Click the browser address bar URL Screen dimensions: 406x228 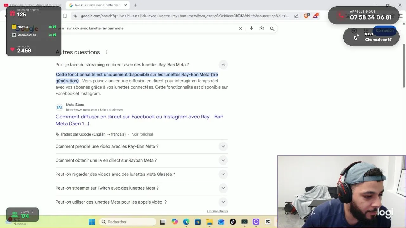185,16
